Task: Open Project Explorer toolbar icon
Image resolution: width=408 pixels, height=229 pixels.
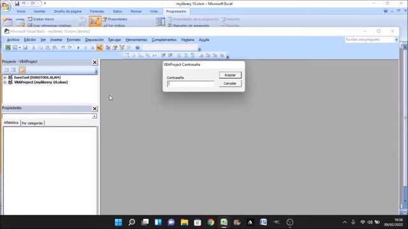Action: pos(108,48)
